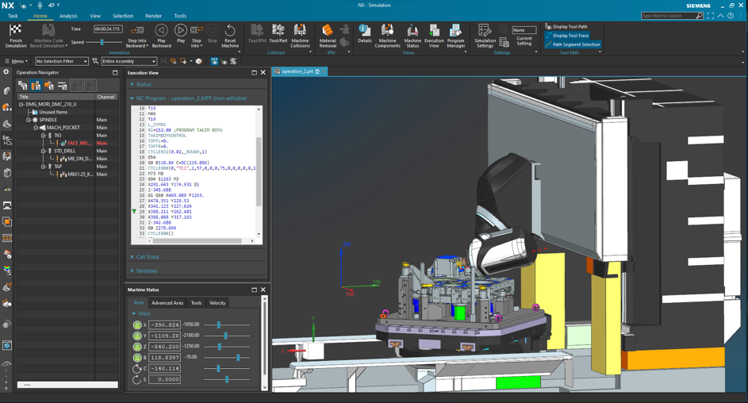Screen dimensions: 748x403
Task: Click the NC code vertical scrollbar
Action: point(259,171)
